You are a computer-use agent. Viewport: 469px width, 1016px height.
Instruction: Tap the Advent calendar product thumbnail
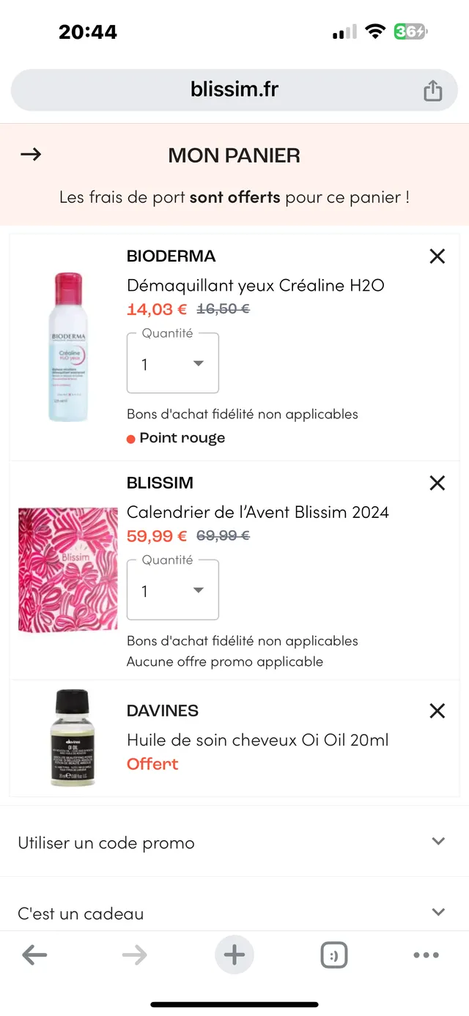point(67,568)
